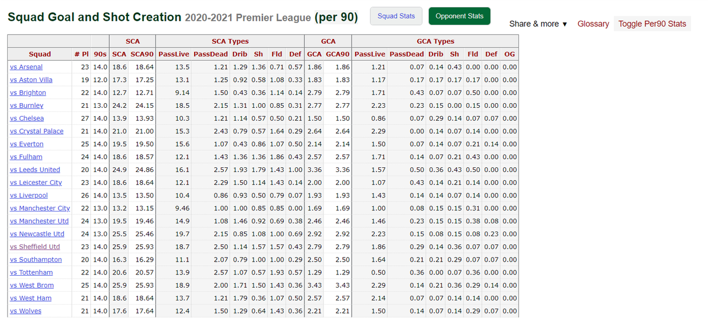Open the vs Crystal Palace link
This screenshot has width=708, height=327.
(x=37, y=131)
